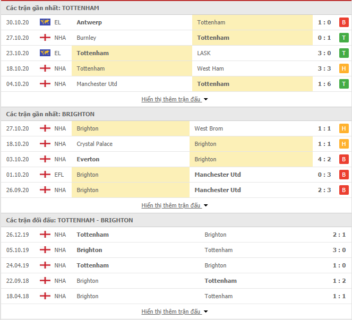Select the 3:0 score of Brighton vs Tottenham
Screen dimensions: 352x320
coord(339,250)
